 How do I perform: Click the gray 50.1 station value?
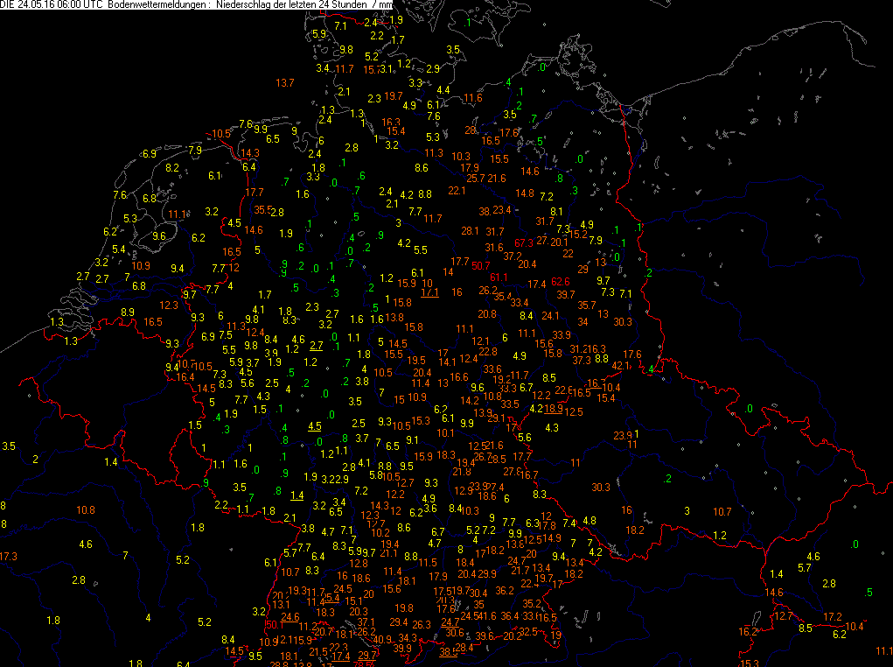274,624
